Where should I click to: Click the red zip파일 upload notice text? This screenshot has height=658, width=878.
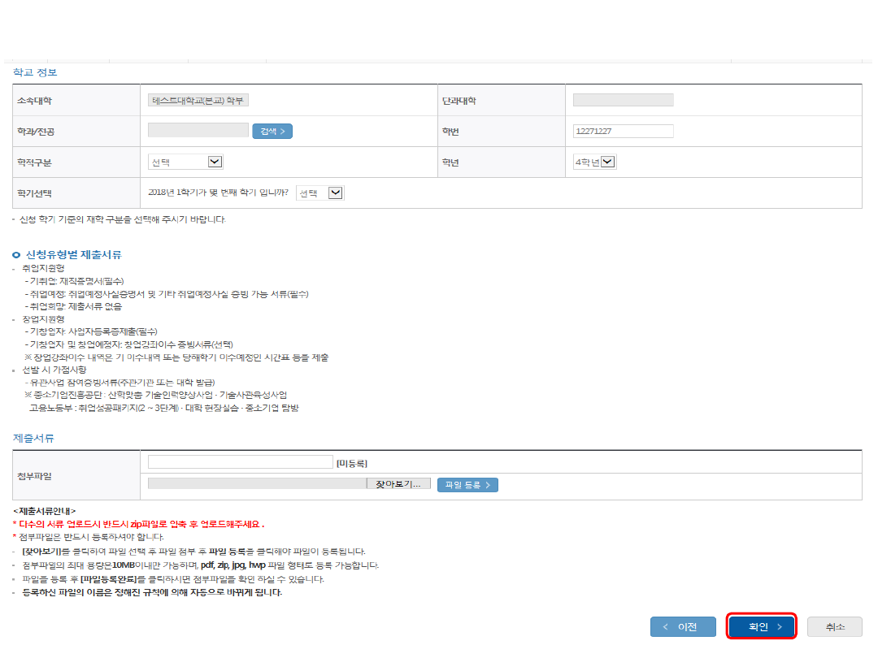coord(141,524)
